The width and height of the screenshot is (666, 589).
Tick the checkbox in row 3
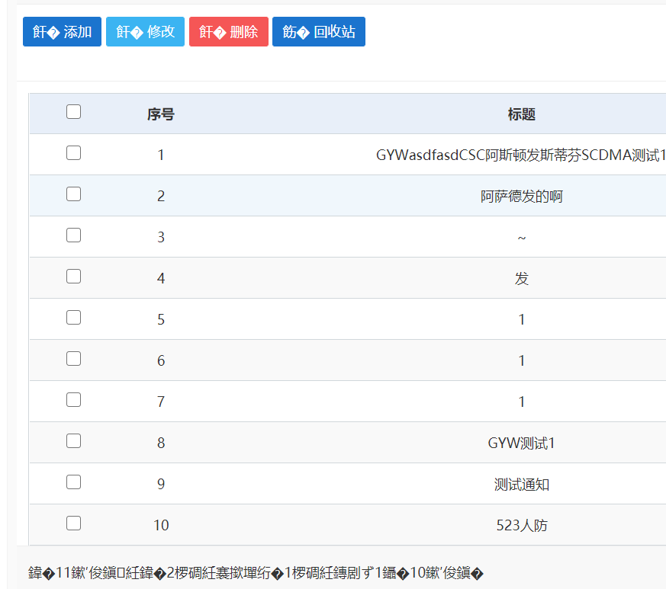[x=73, y=235]
